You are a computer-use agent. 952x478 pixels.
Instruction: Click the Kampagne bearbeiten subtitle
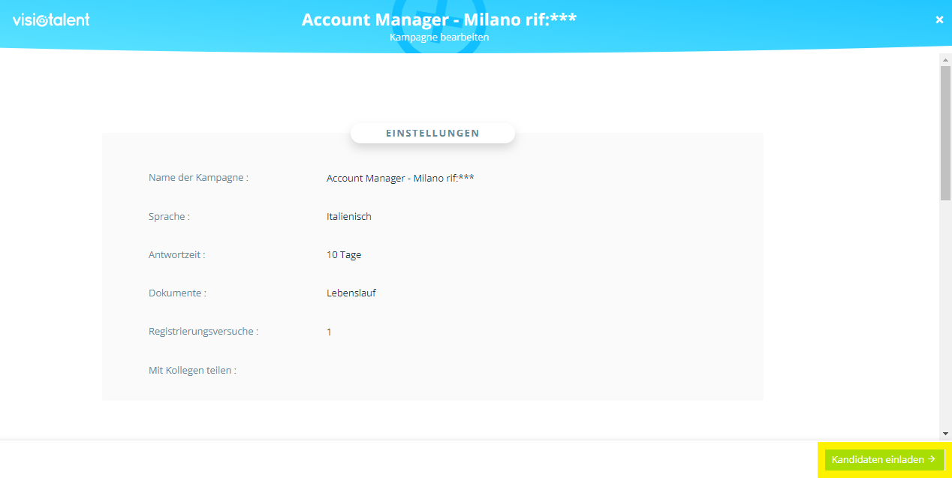click(439, 37)
